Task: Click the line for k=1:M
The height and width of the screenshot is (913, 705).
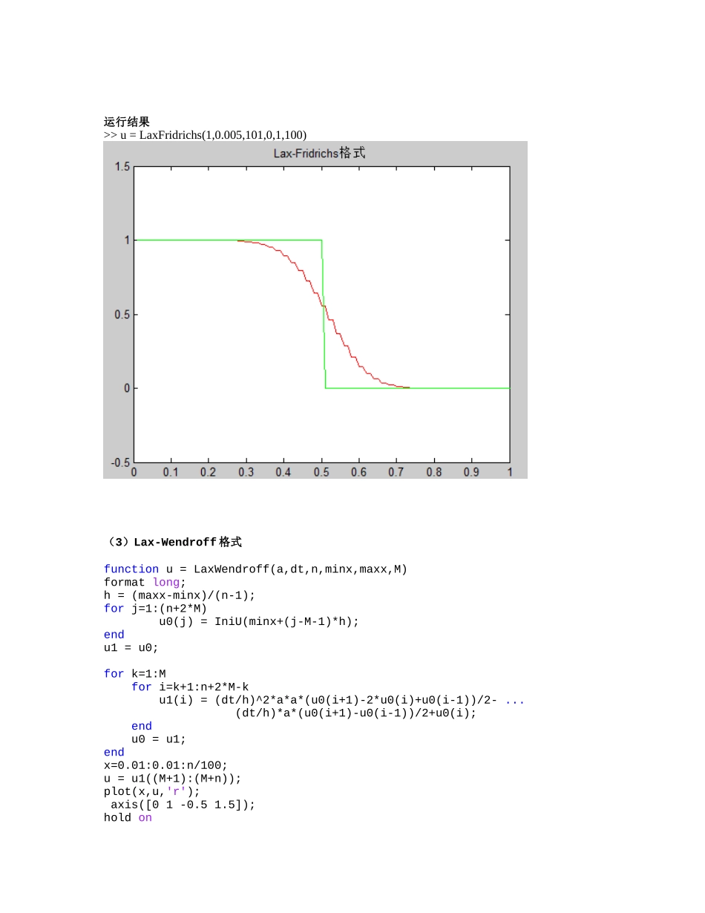Action: [134, 674]
